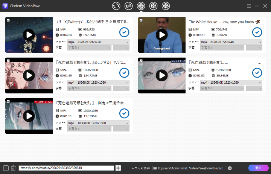Expand format dropdown of the 80.34MB video
271x174 pixels.
[x=231, y=82]
